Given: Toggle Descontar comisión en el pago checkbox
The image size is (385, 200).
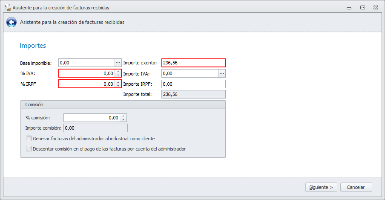Looking at the screenshot, I should (29, 149).
